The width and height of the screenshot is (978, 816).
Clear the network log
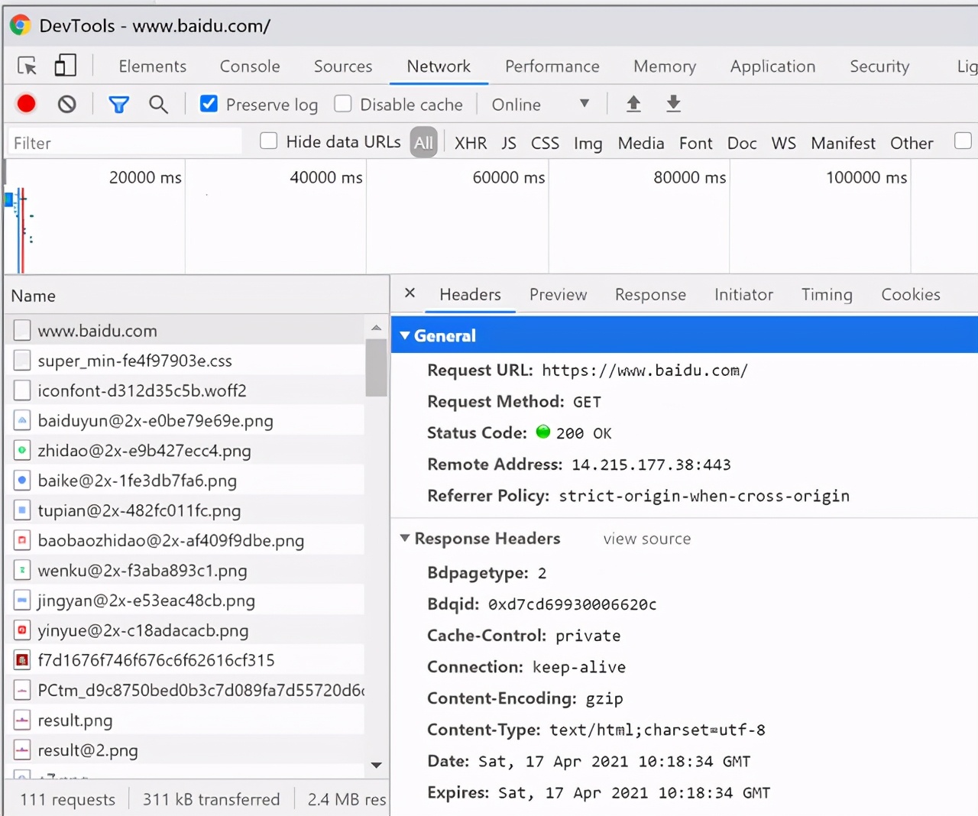(x=67, y=104)
